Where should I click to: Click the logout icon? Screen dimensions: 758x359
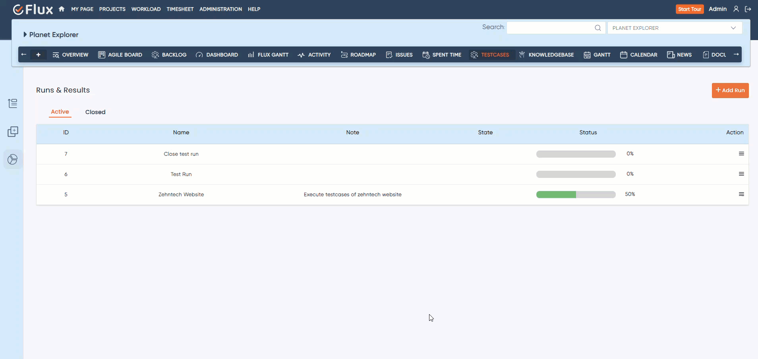click(748, 9)
